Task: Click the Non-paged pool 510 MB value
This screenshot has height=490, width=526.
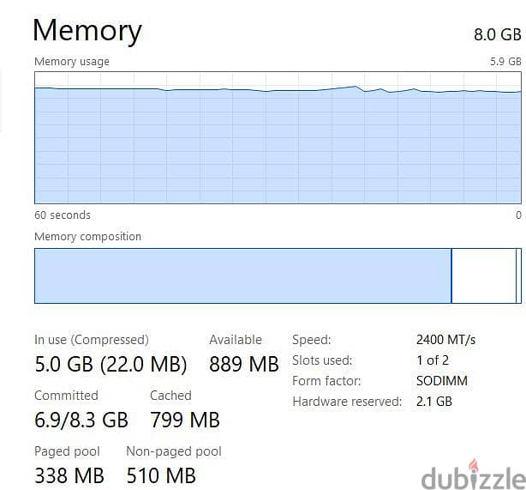Action: 161,475
